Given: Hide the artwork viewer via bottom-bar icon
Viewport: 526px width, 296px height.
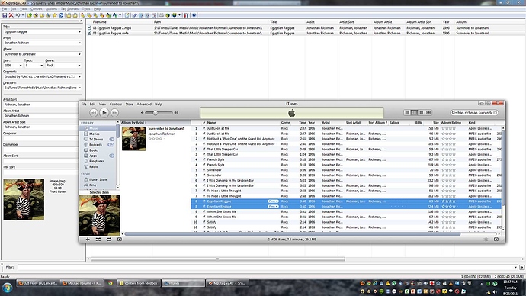Looking at the screenshot, I should point(120,240).
